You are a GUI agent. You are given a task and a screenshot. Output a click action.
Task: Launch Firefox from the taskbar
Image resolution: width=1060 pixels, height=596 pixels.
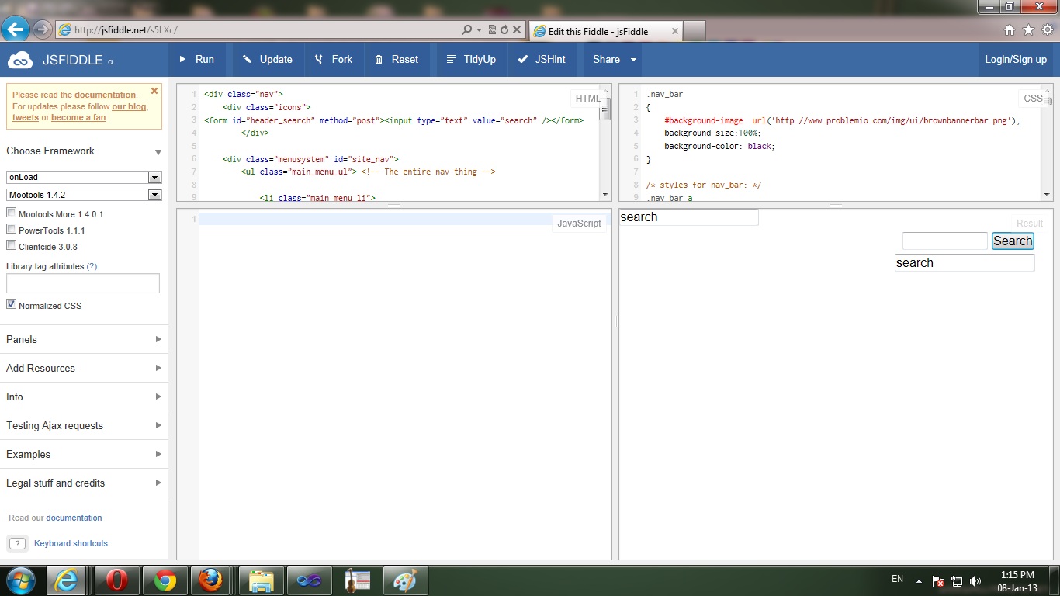(x=210, y=580)
